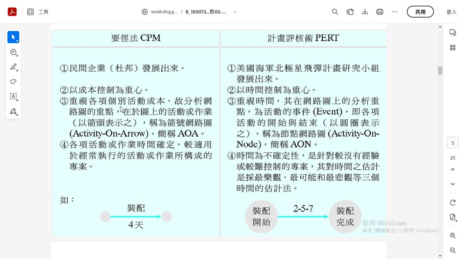Open the all tools grid icon
Screen dimensions: 462x259
(30, 12)
